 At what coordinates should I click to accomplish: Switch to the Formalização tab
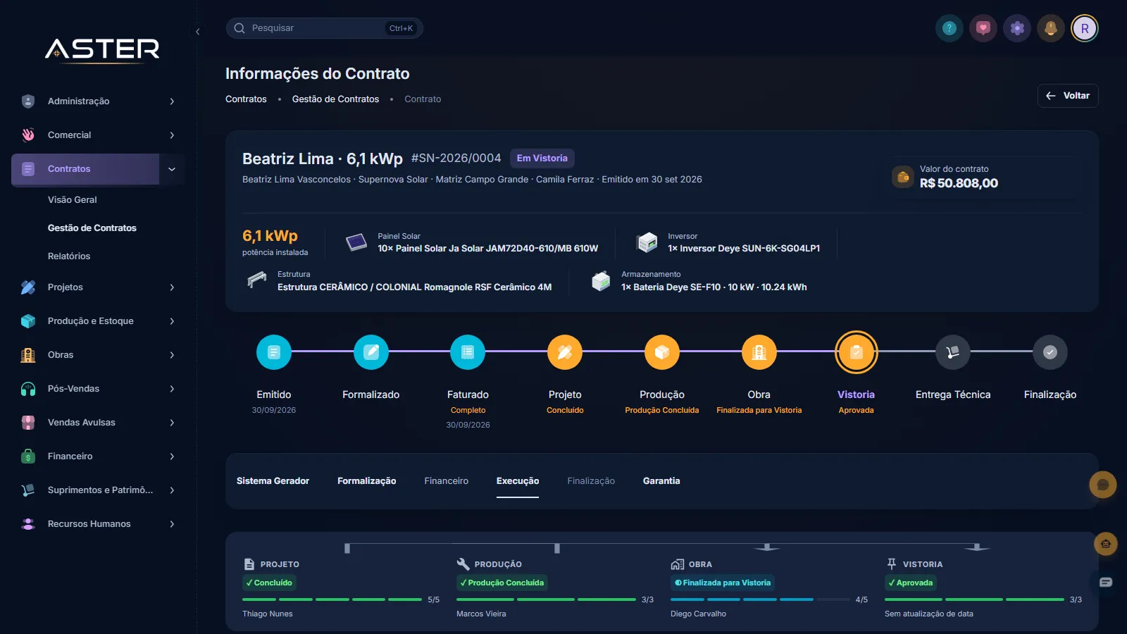366,481
